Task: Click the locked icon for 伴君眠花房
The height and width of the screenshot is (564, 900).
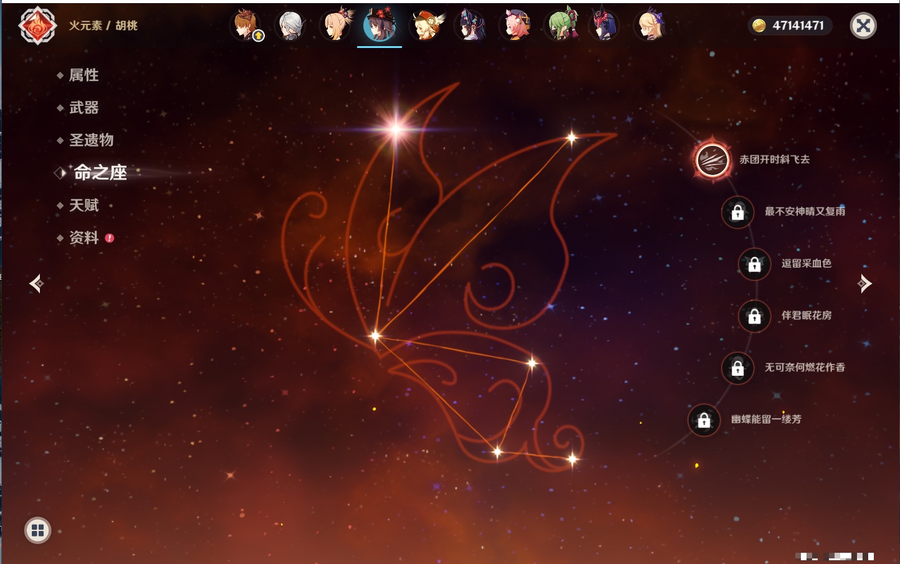Action: (x=754, y=316)
